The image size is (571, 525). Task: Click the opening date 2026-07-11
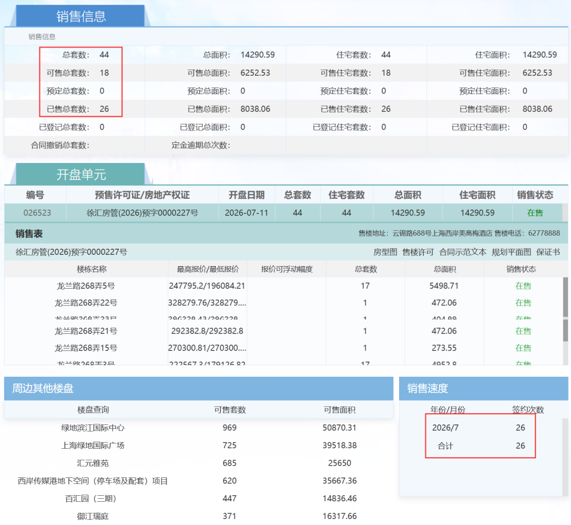(246, 212)
